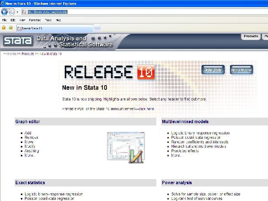Click the Order Stata button
The image size is (268, 201).
(213, 70)
